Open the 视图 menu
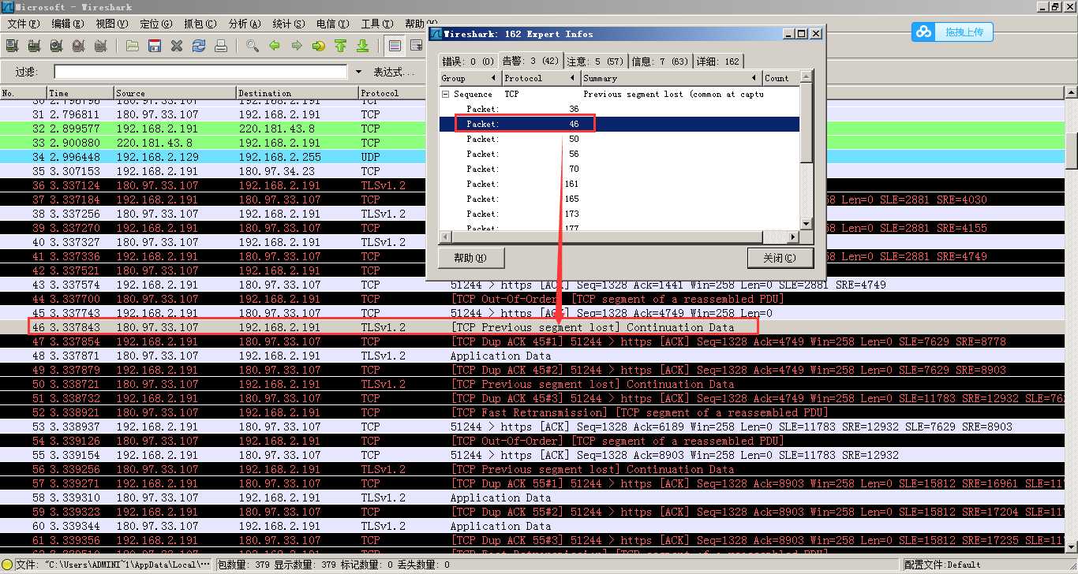1078x574 pixels. coord(112,24)
